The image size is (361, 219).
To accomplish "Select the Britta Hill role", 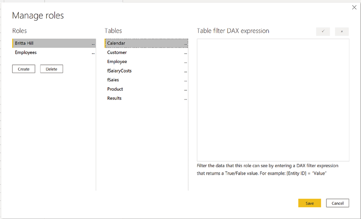I will click(54, 43).
